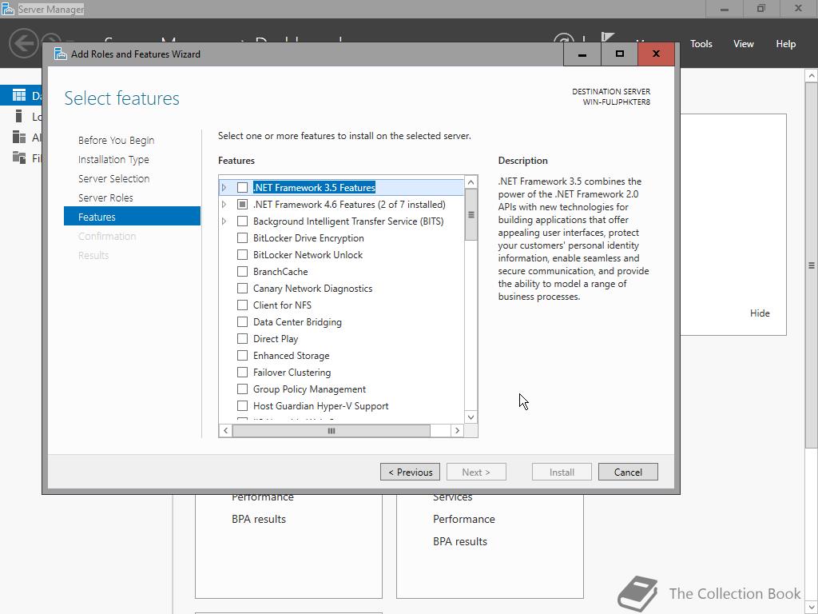Tick Data Center Bridging checkbox

coord(242,321)
